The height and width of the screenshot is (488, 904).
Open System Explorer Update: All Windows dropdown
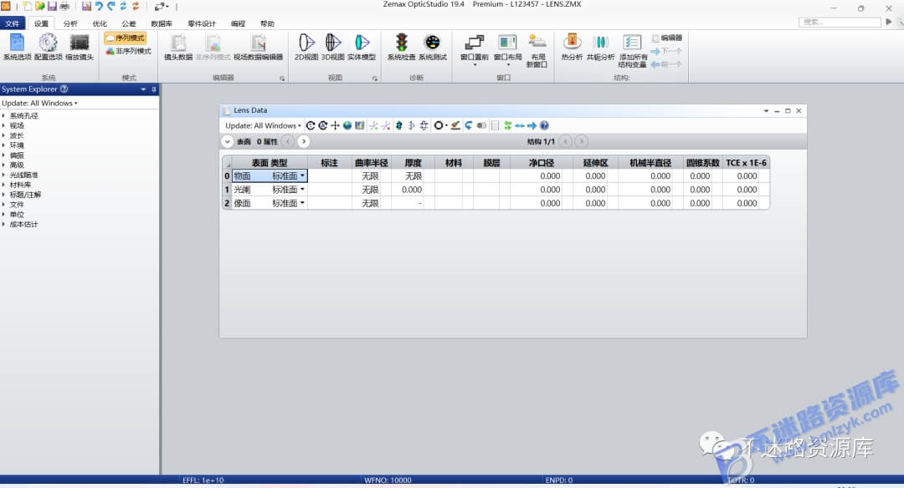pos(39,103)
